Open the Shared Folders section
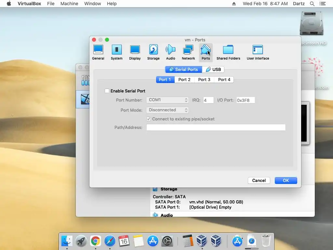 (x=228, y=52)
